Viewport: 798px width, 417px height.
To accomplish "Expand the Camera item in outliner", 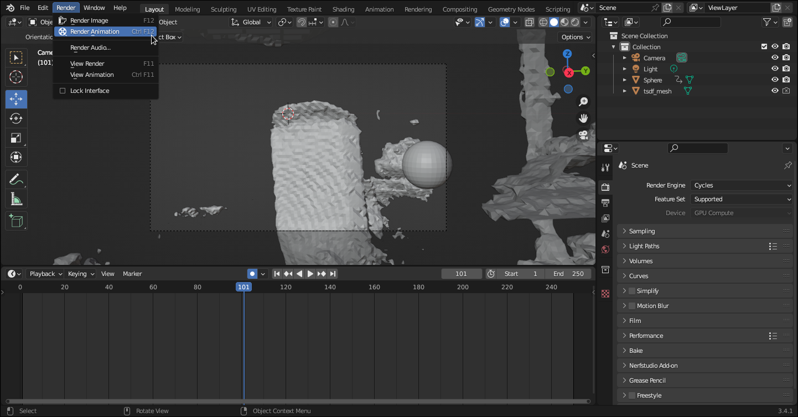I will click(x=625, y=58).
